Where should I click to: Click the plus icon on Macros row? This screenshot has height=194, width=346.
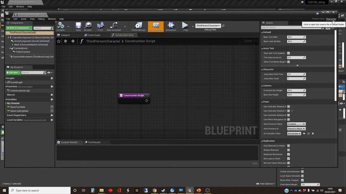tap(52, 95)
